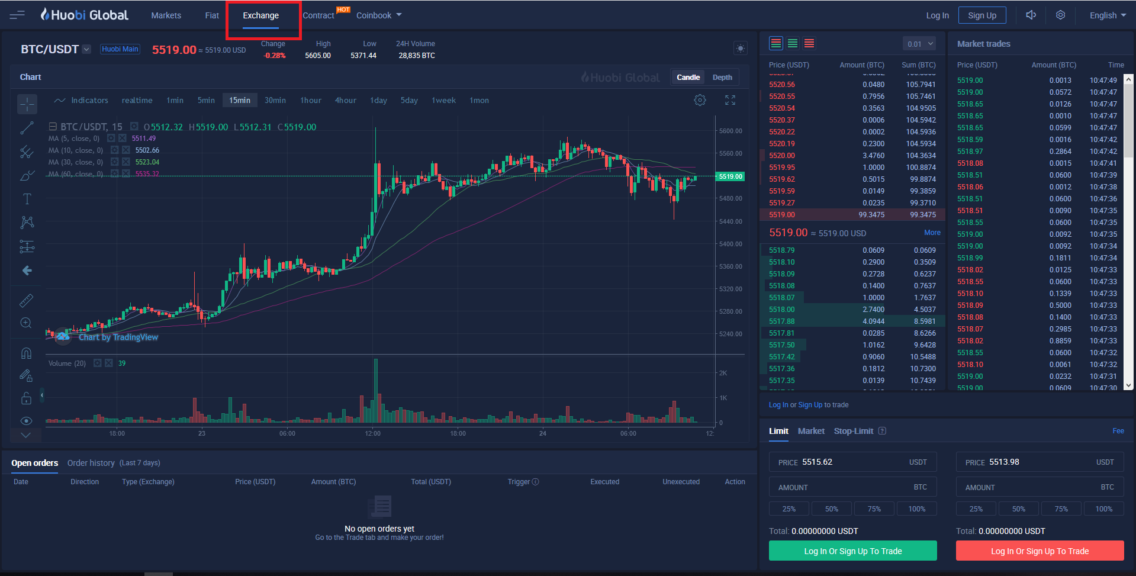Expand the drawing toolbar bottom chevron
Screen dimensions: 1136x576
(x=26, y=435)
